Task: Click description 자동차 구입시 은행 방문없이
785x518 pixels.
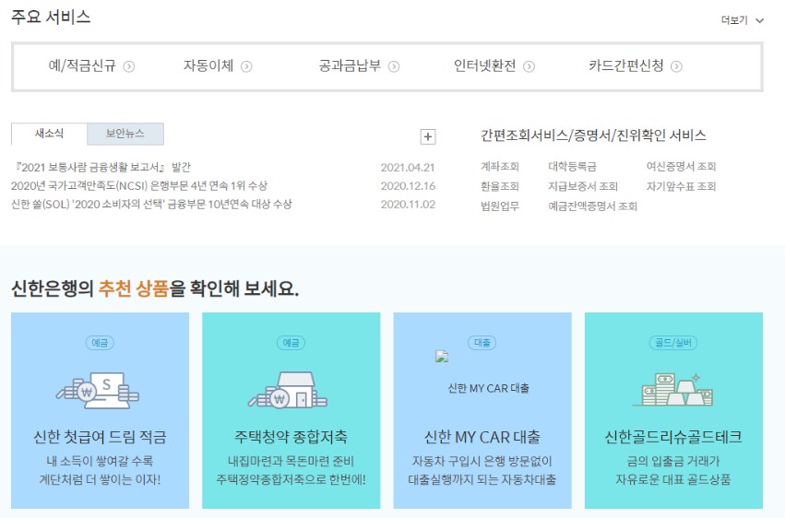Action: pos(482,461)
